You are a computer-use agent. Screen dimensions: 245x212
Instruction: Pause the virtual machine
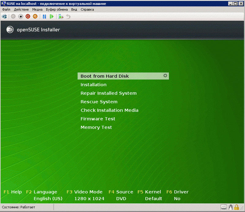pos(44,17)
